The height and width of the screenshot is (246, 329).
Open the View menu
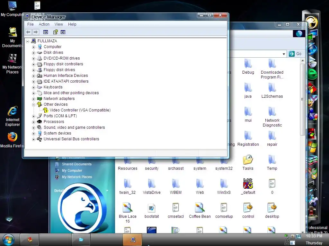59,24
